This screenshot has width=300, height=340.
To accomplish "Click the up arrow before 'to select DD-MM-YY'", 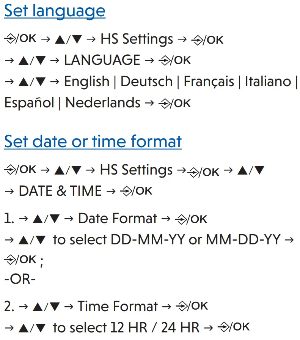I will [x=23, y=240].
